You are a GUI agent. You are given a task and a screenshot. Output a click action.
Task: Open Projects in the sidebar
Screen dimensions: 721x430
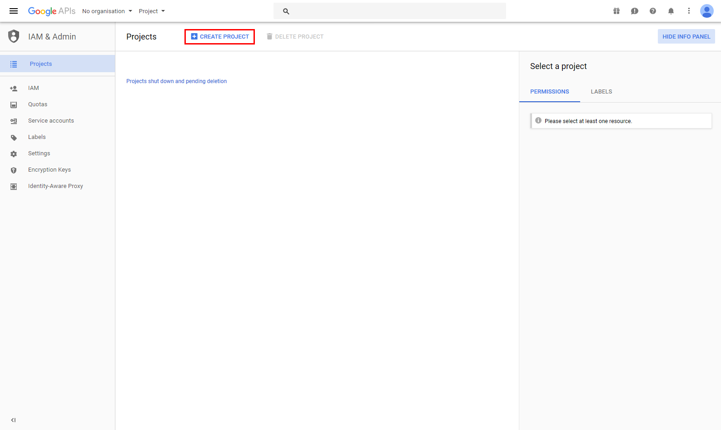57,64
